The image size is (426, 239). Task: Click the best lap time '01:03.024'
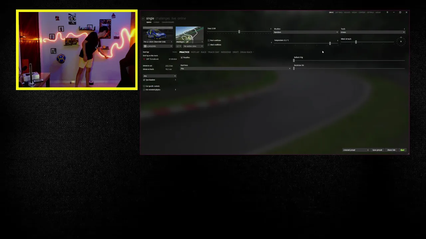pyautogui.click(x=173, y=59)
